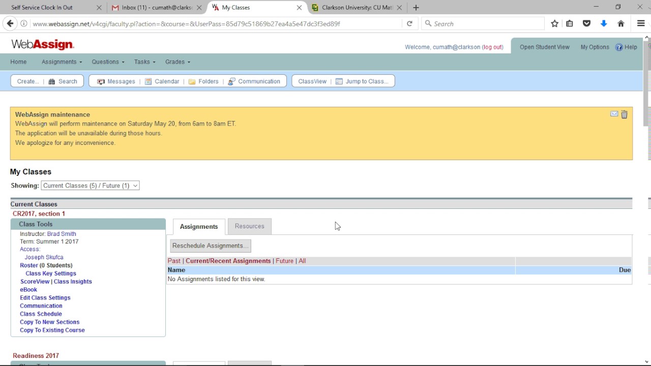The image size is (651, 366).
Task: Open ScoreView link
Action: [x=35, y=282]
